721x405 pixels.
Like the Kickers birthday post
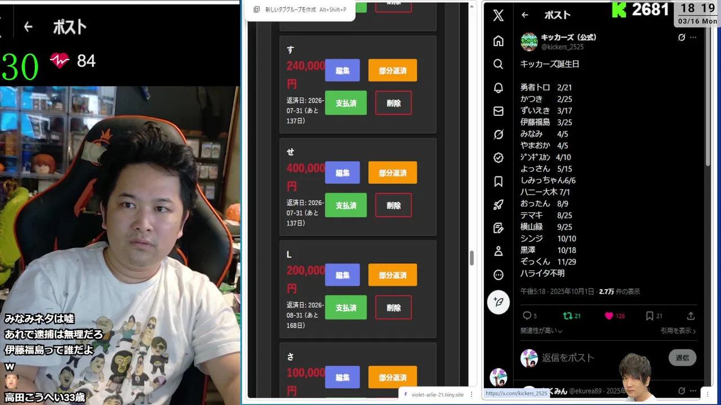coord(615,316)
